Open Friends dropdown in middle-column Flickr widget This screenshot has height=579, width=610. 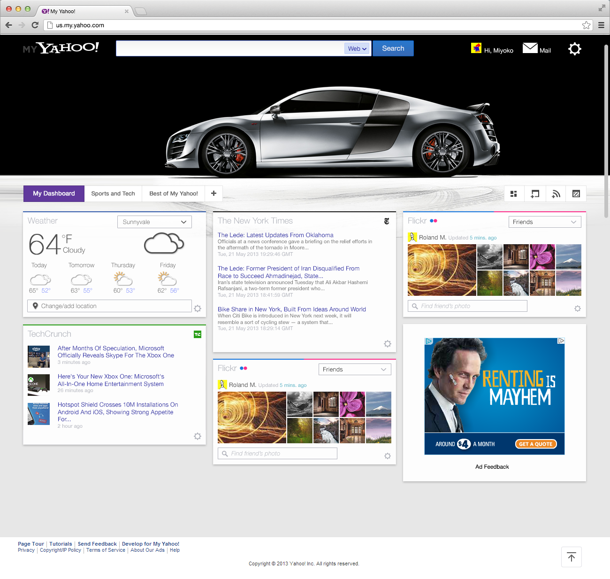point(355,369)
